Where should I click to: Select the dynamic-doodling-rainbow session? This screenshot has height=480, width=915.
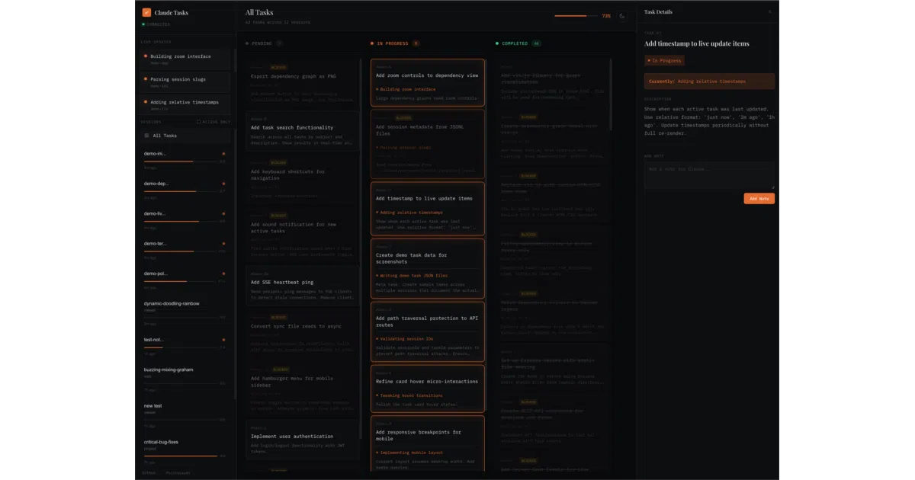coord(185,312)
